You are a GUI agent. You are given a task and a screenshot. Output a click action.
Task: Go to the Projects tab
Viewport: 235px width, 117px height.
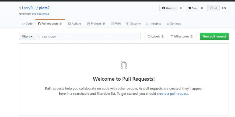(96, 24)
